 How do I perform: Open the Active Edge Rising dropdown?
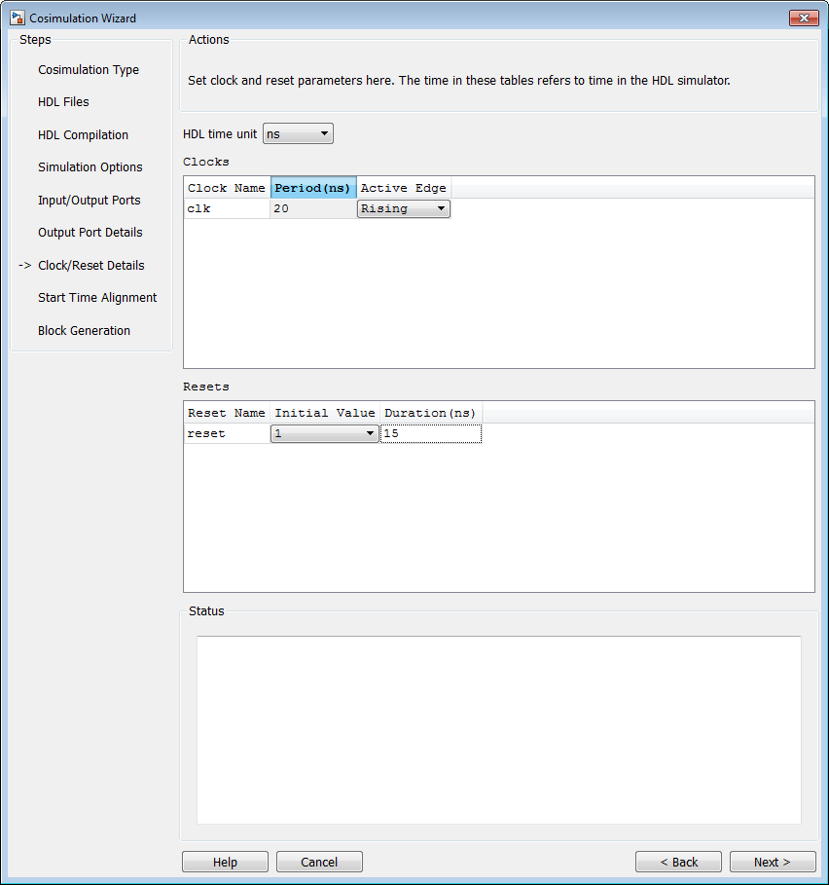click(404, 208)
